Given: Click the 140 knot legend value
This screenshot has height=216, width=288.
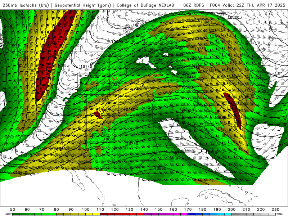Looking at the screenshot, I should (x=144, y=210).
